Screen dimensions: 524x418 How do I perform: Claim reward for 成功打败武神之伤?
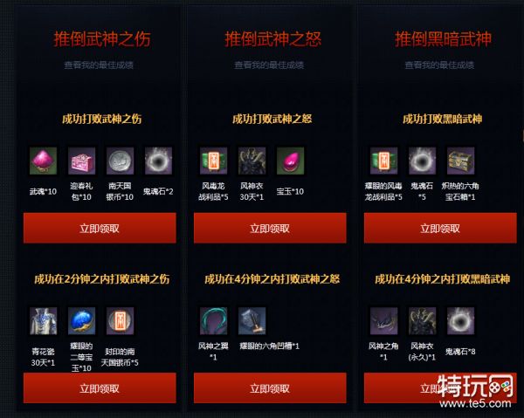tap(100, 228)
